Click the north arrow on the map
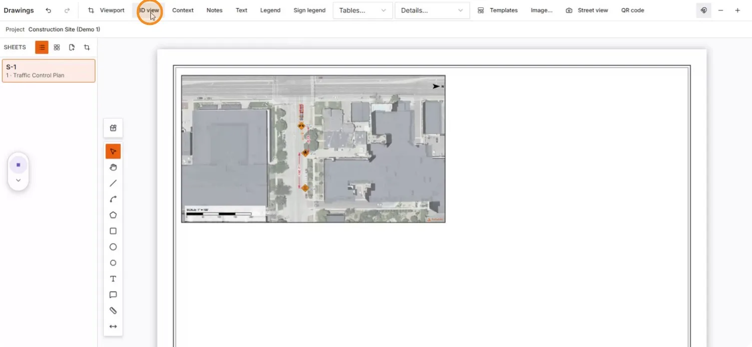Viewport: 752px width, 347px height. (438, 86)
